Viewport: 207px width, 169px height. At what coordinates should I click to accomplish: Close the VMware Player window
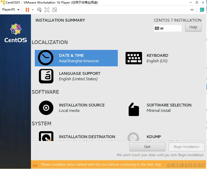pyautogui.click(x=203, y=2)
